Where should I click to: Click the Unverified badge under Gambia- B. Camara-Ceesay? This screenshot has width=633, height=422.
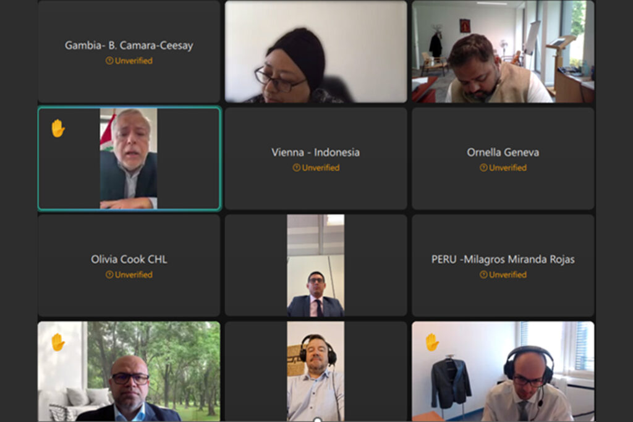129,61
